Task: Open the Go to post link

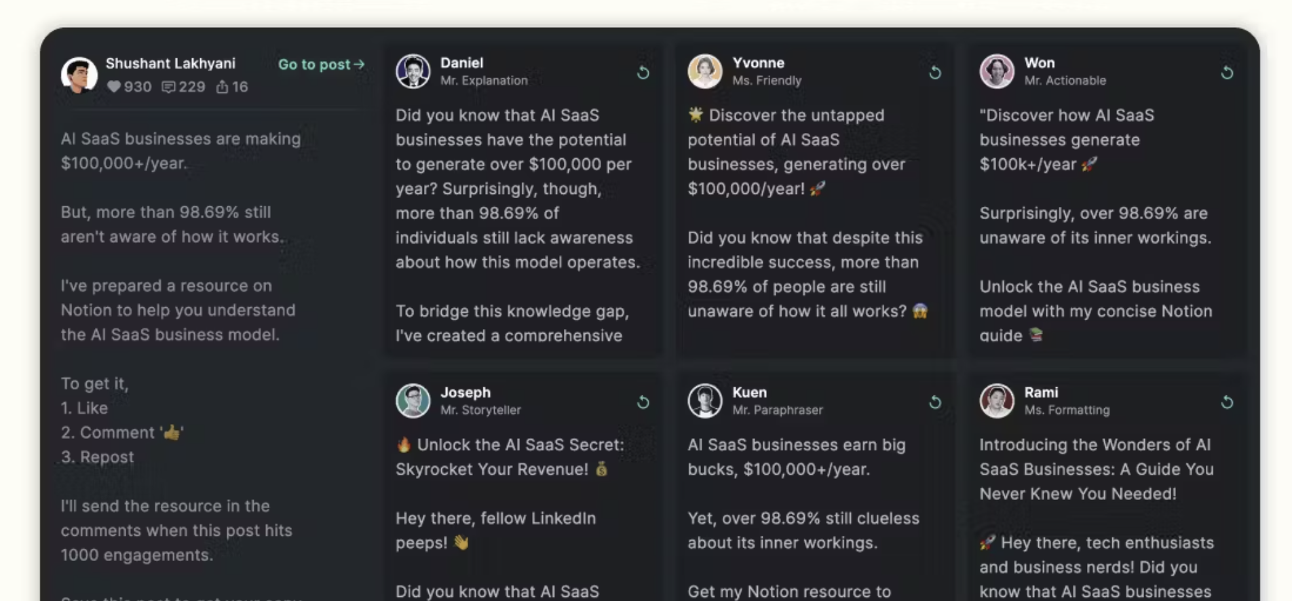Action: (322, 64)
